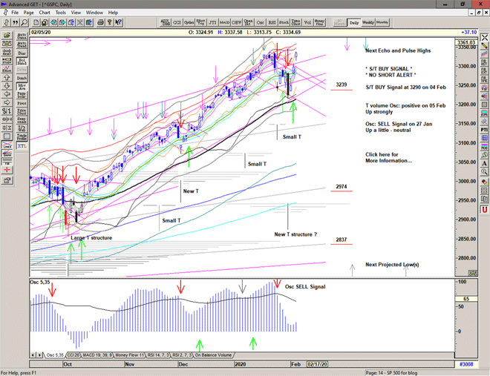Image resolution: width=490 pixels, height=376 pixels.
Task: Add the JTI indicator from toolbar
Action: [x=212, y=22]
